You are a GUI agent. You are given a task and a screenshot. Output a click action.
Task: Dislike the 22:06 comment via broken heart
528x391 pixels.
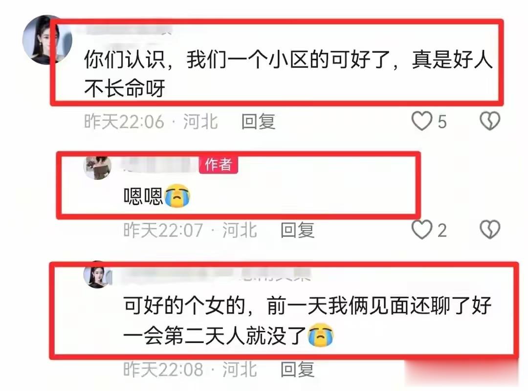(x=490, y=121)
